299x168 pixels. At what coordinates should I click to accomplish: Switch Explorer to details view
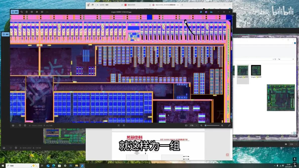(x=292, y=133)
